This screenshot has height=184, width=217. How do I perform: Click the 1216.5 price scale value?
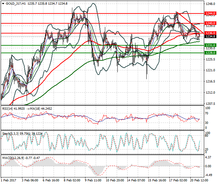[x=210, y=81]
